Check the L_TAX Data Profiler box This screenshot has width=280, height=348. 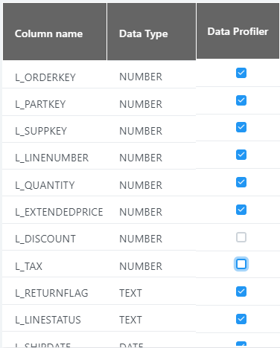(241, 264)
